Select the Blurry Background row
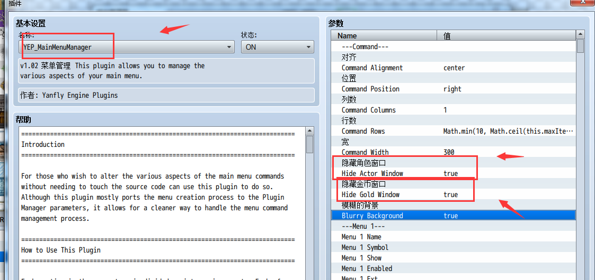The image size is (595, 280). (453, 216)
